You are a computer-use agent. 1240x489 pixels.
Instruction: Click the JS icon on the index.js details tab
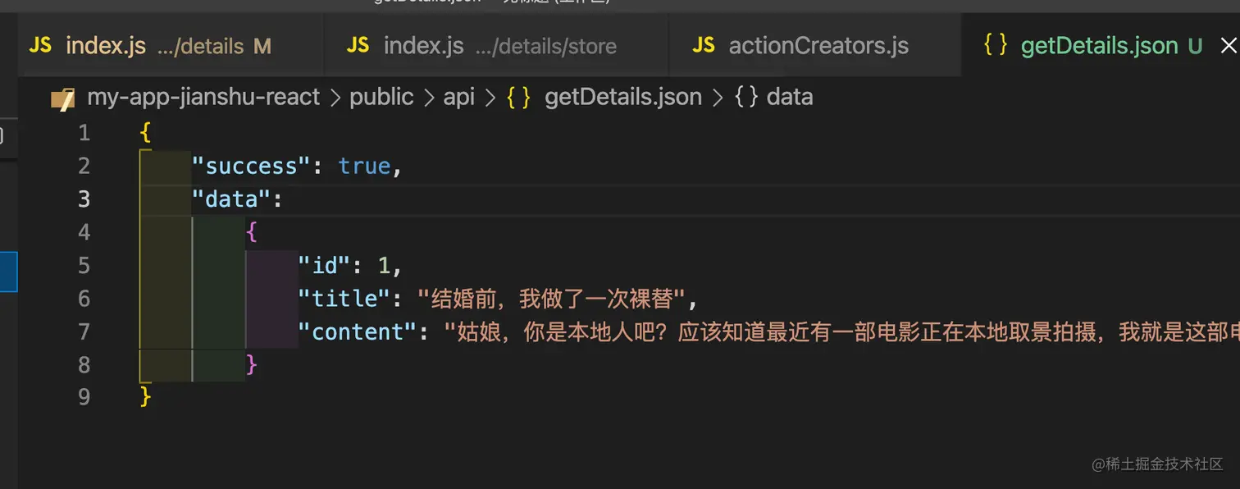click(x=40, y=45)
